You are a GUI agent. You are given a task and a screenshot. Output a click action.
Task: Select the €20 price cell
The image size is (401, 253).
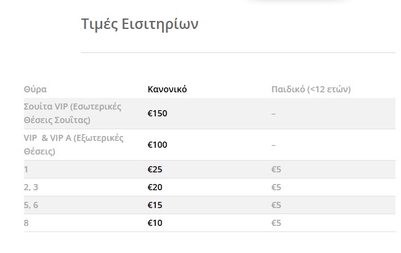[x=155, y=187]
